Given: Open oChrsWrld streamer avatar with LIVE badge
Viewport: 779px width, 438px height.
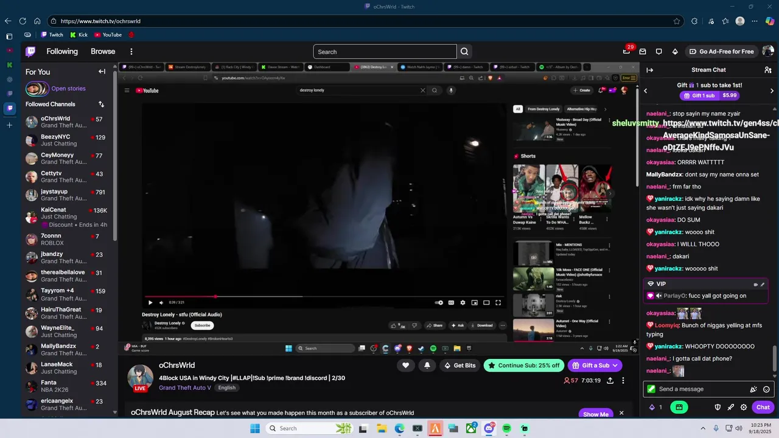Looking at the screenshot, I should point(140,378).
